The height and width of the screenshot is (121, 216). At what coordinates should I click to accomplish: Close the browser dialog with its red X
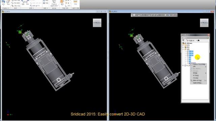208,35
